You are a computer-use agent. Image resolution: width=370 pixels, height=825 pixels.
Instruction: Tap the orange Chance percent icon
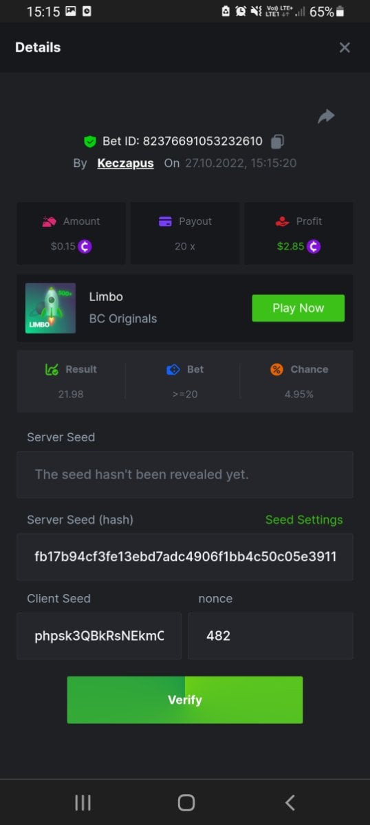click(276, 370)
